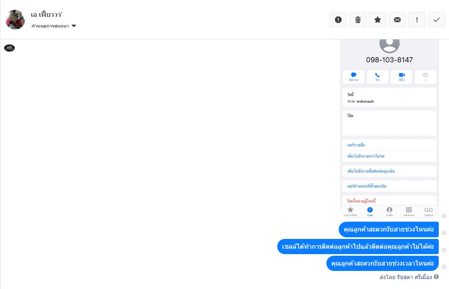Click message คุณลูกค้าสะดวกรับสายช่วงเวลาไหนค่ะ
This screenshot has width=449, height=289.
tap(383, 263)
